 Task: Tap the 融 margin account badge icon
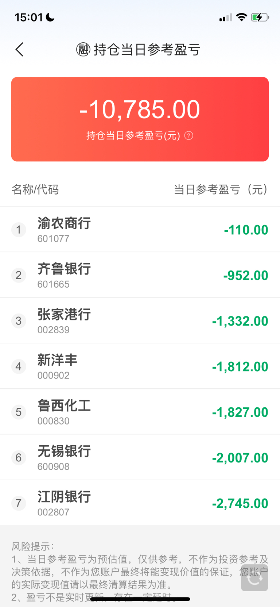(83, 49)
